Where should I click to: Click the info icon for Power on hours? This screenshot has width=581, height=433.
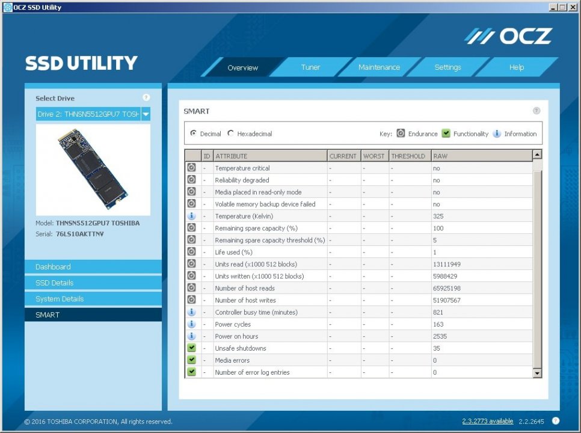191,336
